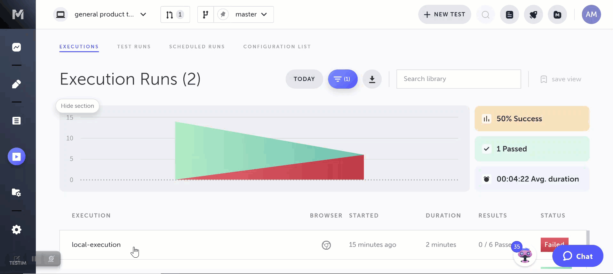The height and width of the screenshot is (274, 613).
Task: Download the execution runs report
Action: click(x=372, y=79)
